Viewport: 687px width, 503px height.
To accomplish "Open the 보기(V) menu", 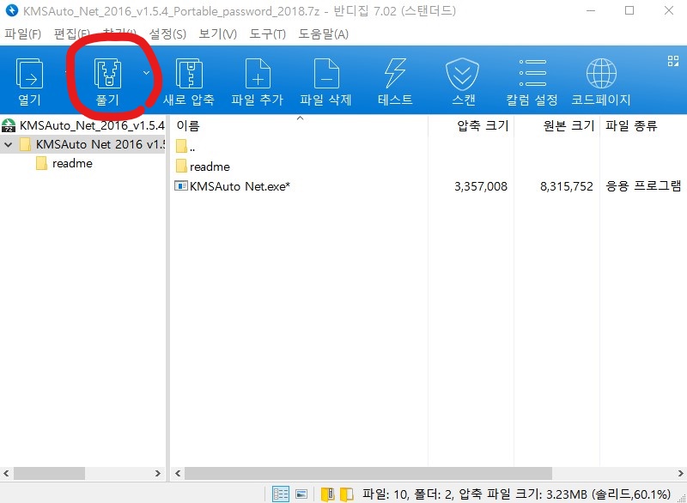I will click(218, 34).
